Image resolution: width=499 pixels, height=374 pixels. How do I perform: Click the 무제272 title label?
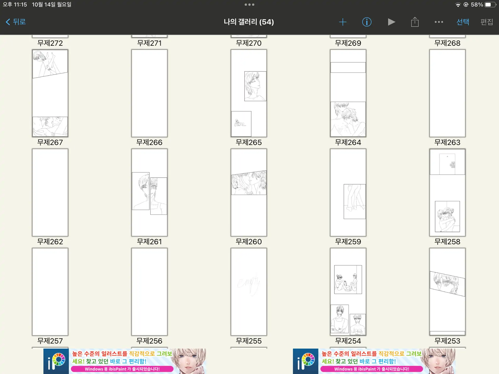pyautogui.click(x=50, y=43)
